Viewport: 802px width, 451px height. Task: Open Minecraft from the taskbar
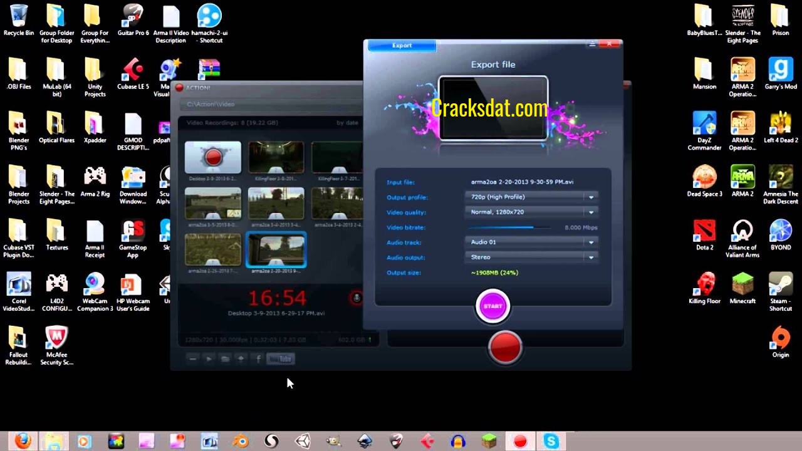tap(489, 441)
